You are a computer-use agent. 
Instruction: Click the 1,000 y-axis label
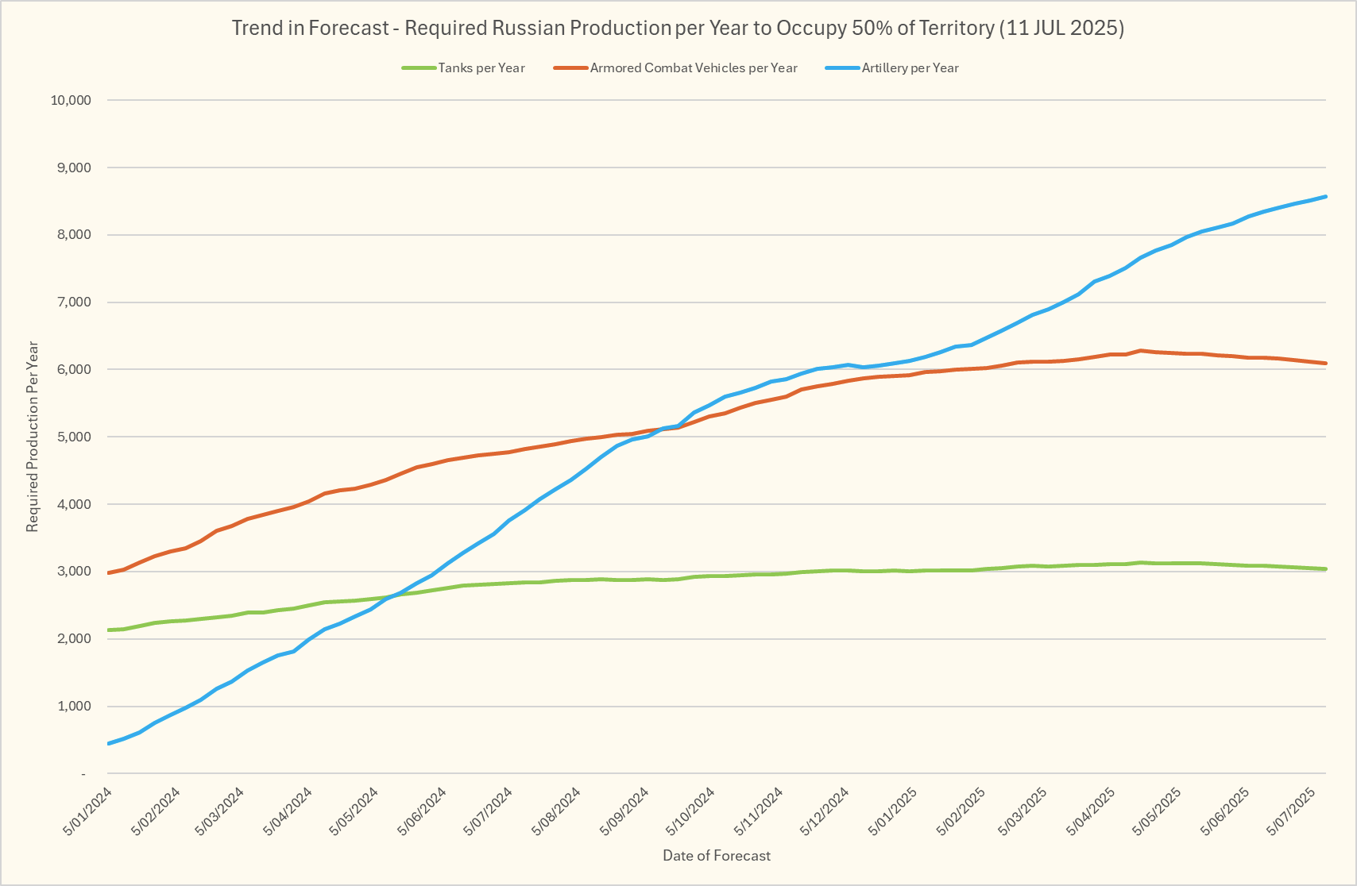[74, 707]
